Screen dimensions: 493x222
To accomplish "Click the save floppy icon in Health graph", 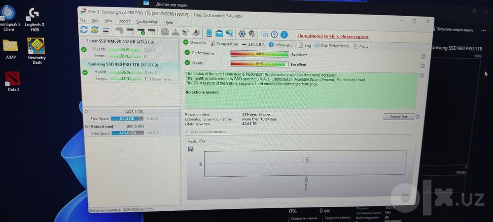I will pyautogui.click(x=190, y=149).
